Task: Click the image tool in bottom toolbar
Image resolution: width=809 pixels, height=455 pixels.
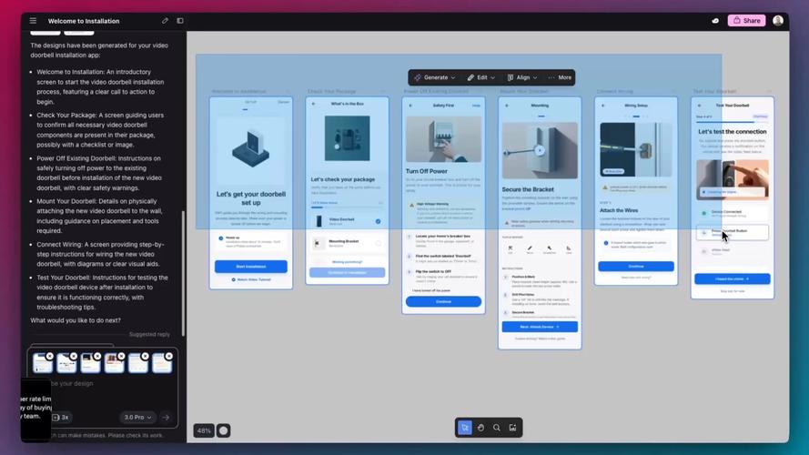Action: (512, 428)
